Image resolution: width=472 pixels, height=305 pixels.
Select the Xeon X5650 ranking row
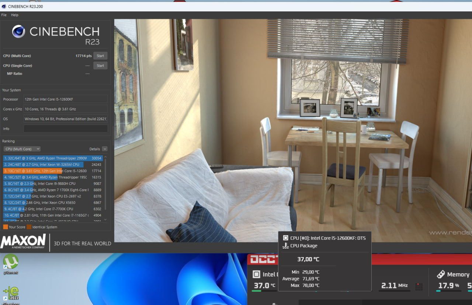[52, 203]
